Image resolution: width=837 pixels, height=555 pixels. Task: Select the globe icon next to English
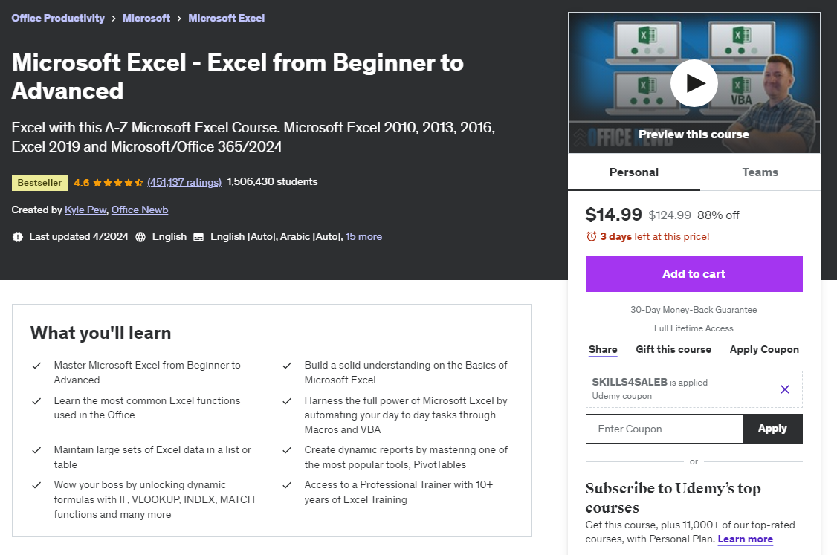(x=140, y=236)
